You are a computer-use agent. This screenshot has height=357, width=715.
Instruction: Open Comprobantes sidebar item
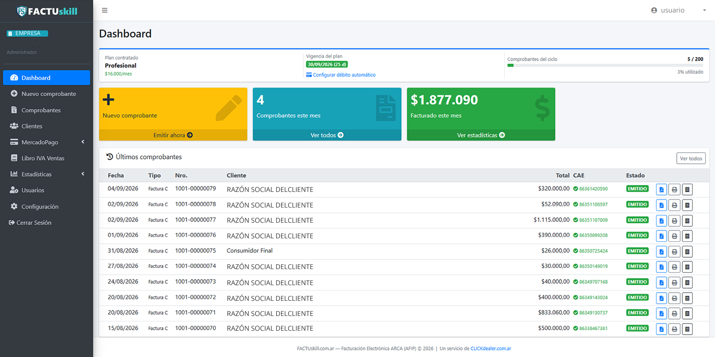point(46,110)
